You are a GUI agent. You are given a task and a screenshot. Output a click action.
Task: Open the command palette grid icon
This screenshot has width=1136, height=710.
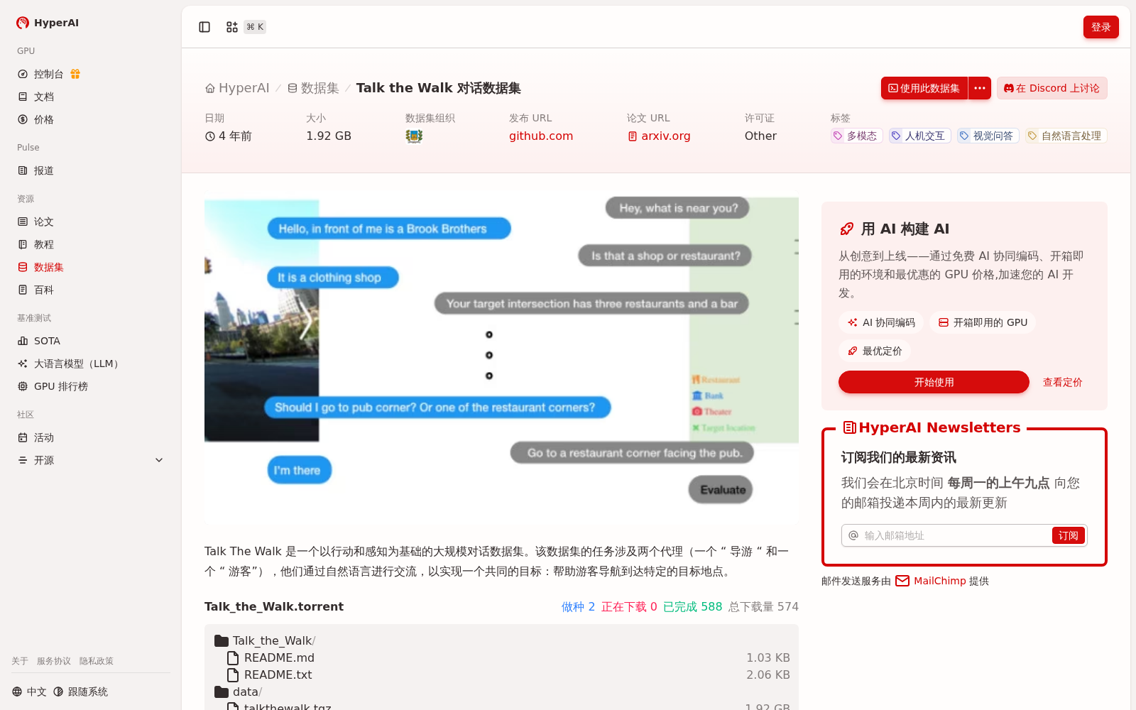tap(232, 27)
